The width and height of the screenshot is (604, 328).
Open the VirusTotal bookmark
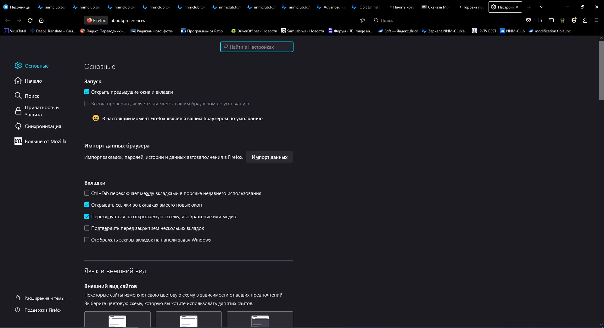click(x=15, y=31)
